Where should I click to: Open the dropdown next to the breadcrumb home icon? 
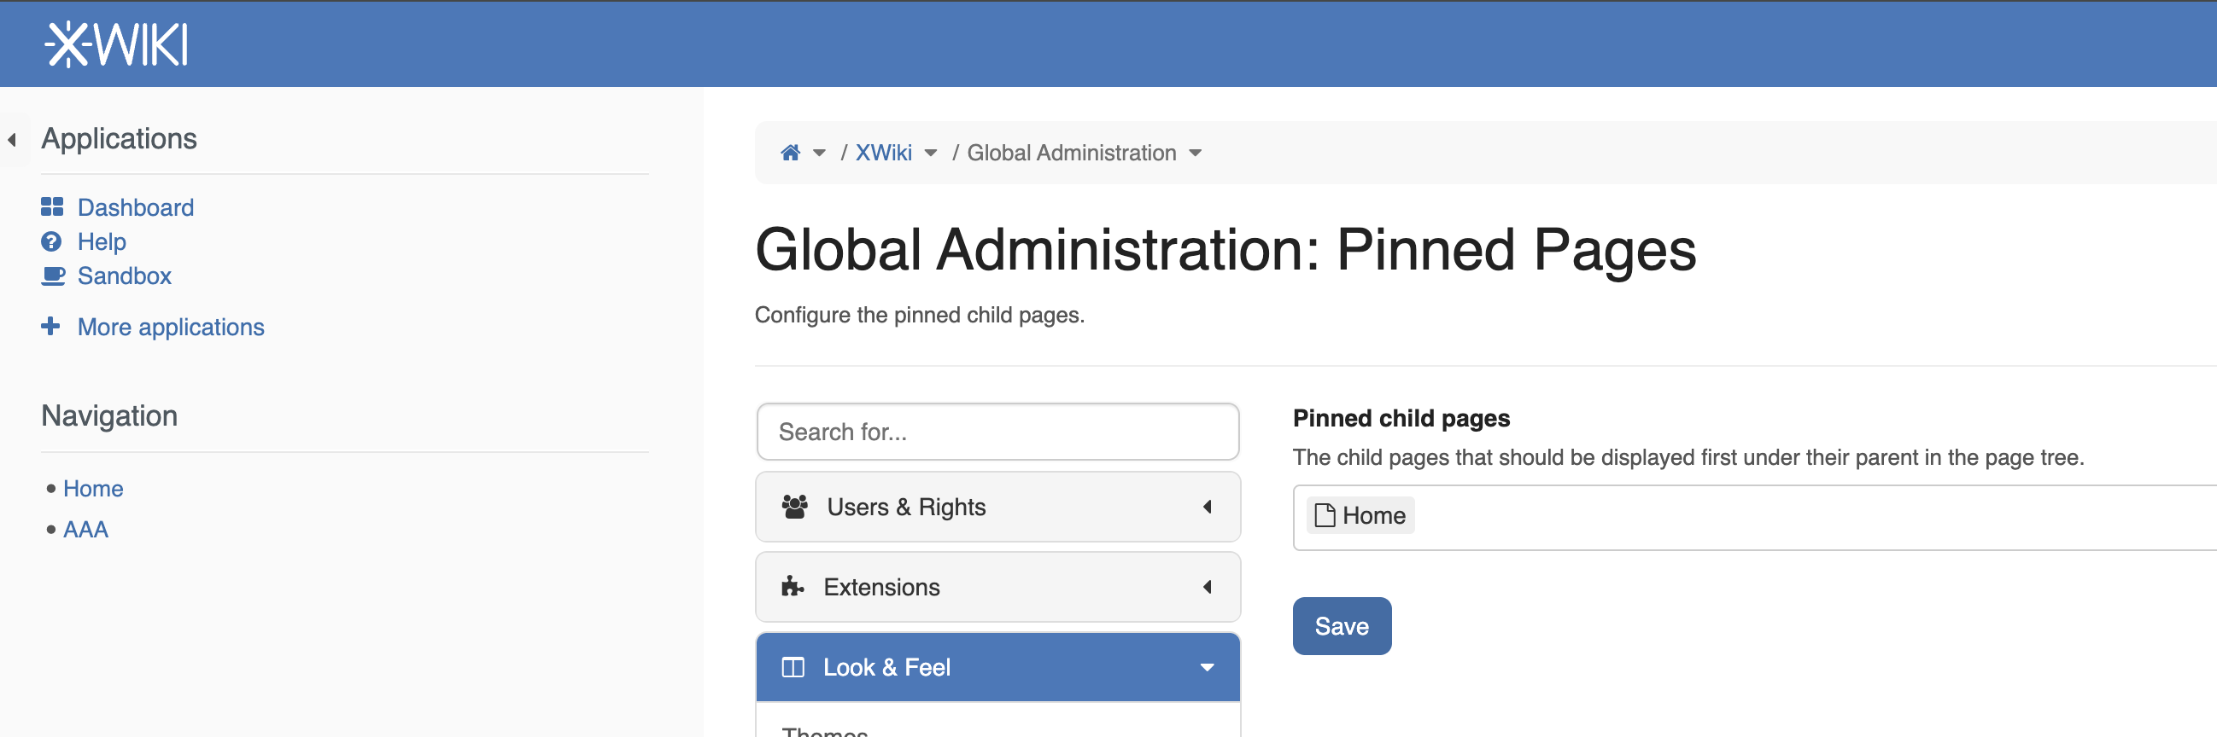(x=819, y=154)
